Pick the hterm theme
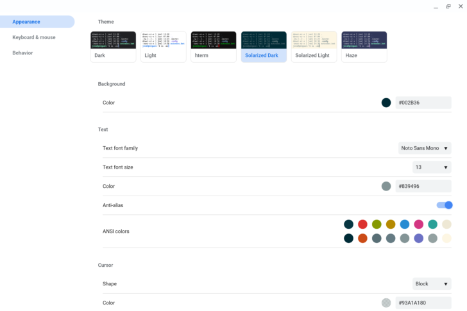 (214, 46)
